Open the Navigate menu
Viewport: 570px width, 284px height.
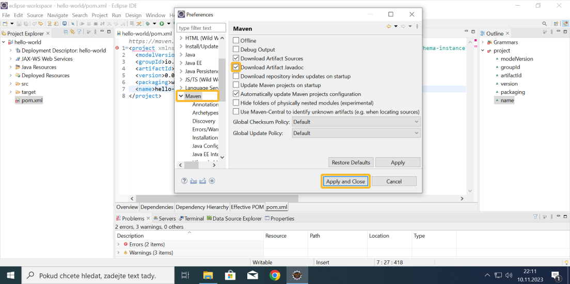click(57, 15)
